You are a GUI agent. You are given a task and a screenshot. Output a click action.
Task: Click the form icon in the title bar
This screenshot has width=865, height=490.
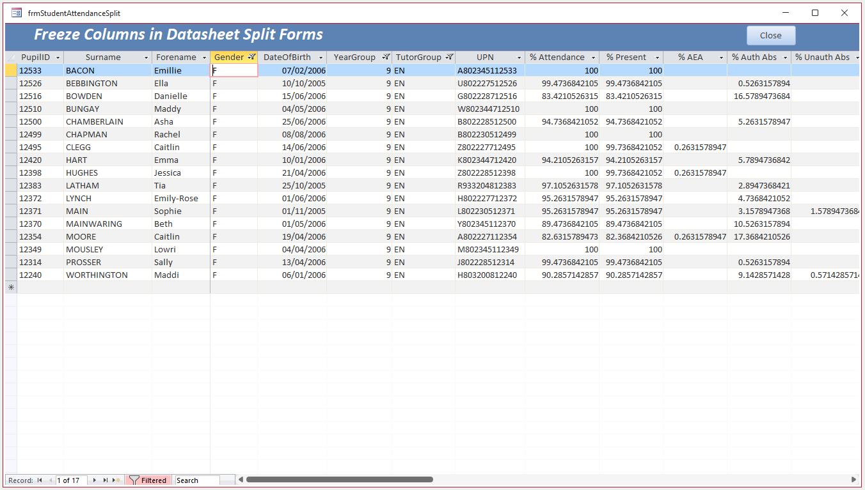click(17, 13)
